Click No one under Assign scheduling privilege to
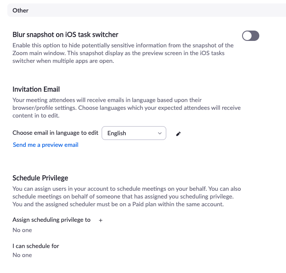The image size is (286, 273). click(22, 230)
